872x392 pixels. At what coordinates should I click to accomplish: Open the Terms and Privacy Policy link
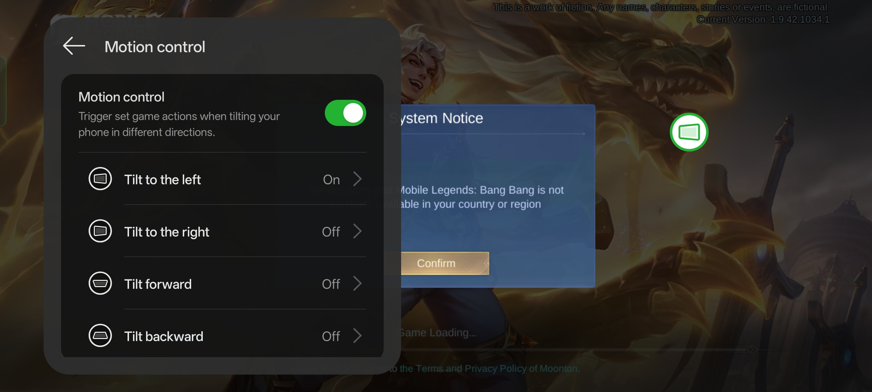tap(489, 369)
